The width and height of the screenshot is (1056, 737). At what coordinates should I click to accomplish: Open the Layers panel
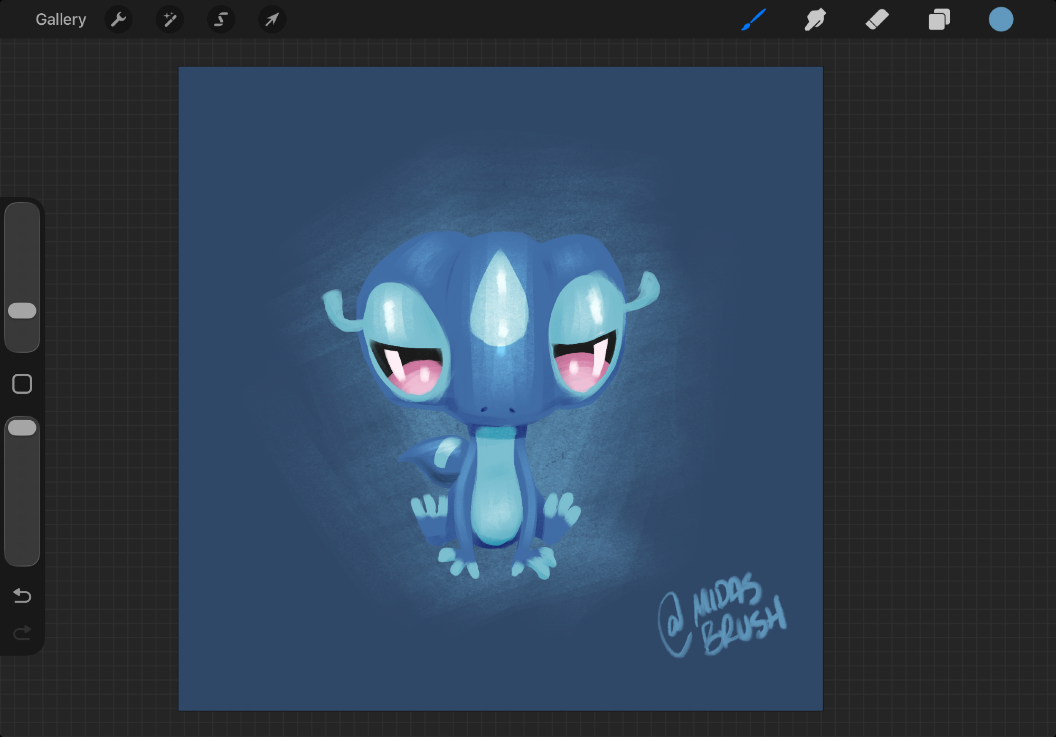coord(939,20)
